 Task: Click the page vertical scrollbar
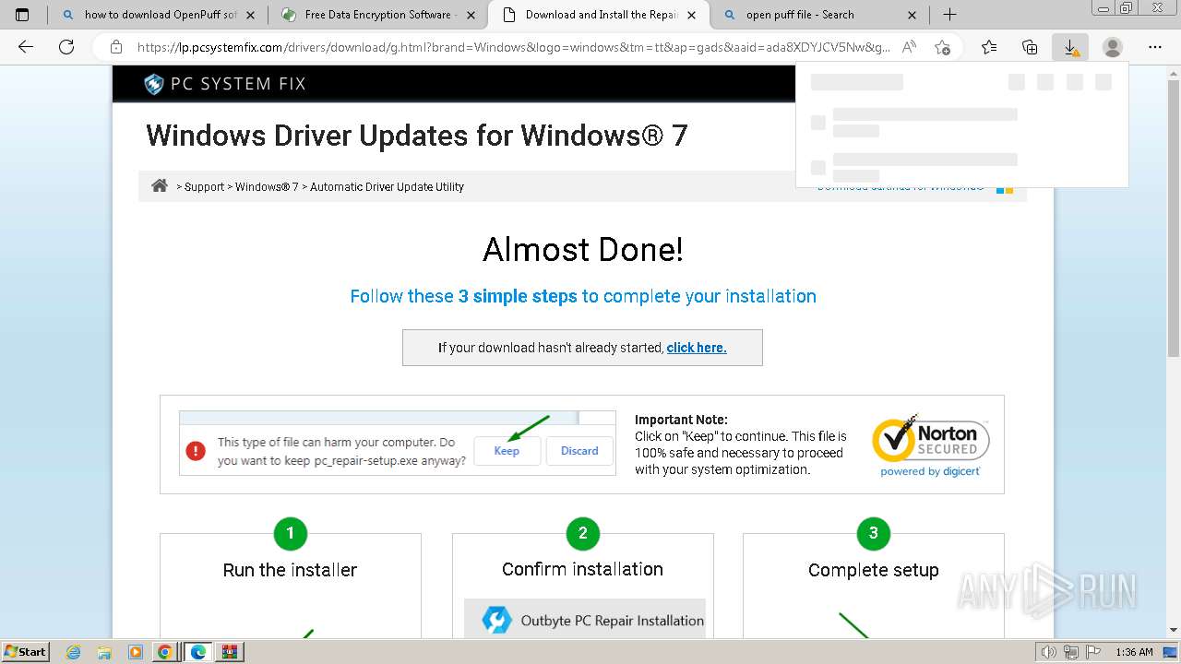[x=1174, y=217]
